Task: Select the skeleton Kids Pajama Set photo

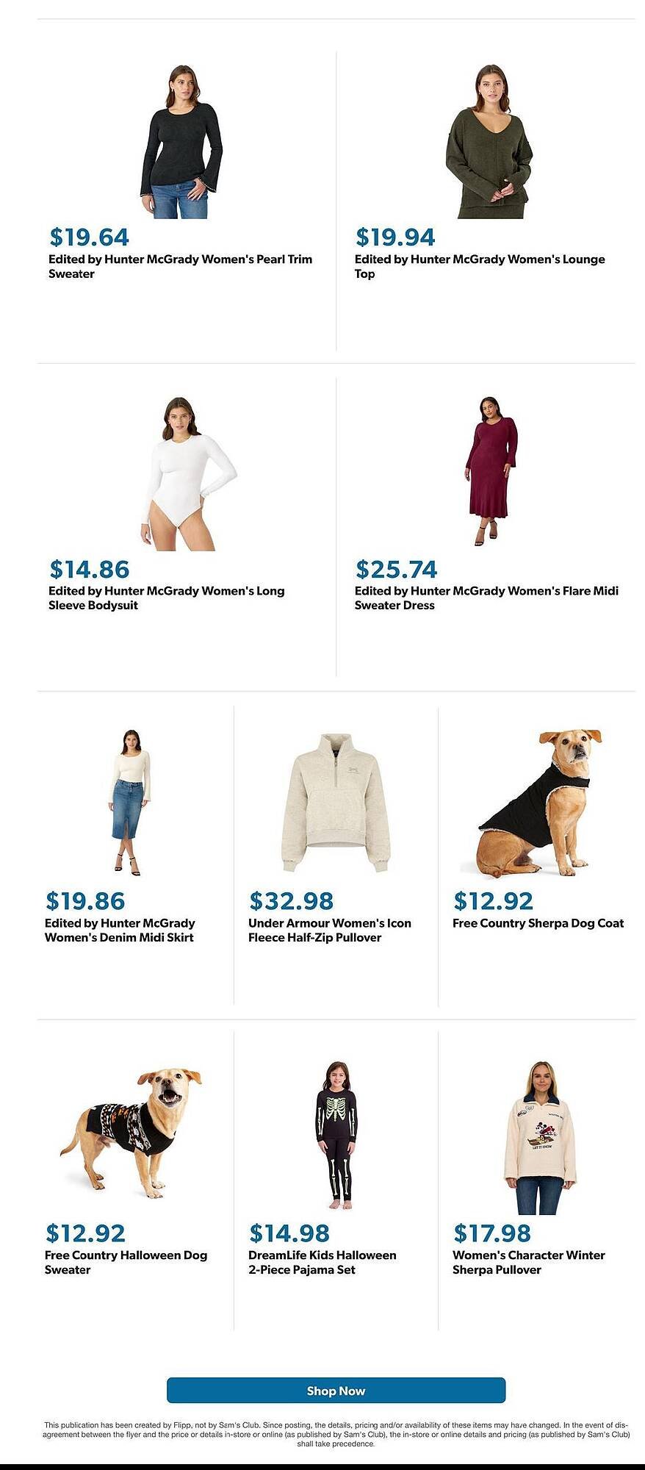Action: [336, 1135]
